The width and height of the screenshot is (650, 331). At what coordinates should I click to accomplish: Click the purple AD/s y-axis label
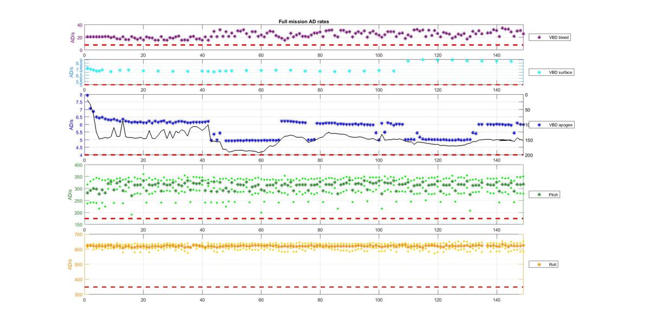pyautogui.click(x=72, y=37)
